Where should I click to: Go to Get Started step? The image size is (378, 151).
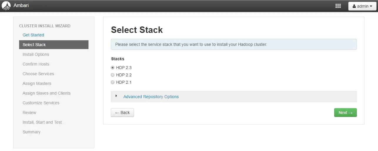[x=33, y=35]
